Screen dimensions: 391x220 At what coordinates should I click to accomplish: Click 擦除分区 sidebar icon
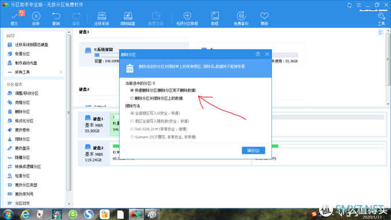point(10,139)
